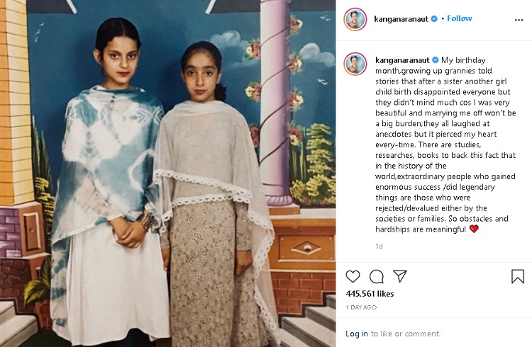Open kanganaranaut username in caption
Image resolution: width=532 pixels, height=347 pixels.
(x=402, y=60)
